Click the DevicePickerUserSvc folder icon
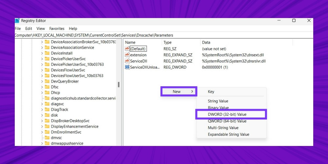The width and height of the screenshot is (328, 164). pos(47,59)
